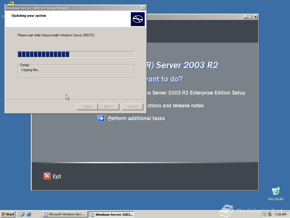Click the Enterprise Edition Setup link
Viewport: 290px width, 218px height.
[x=196, y=93]
